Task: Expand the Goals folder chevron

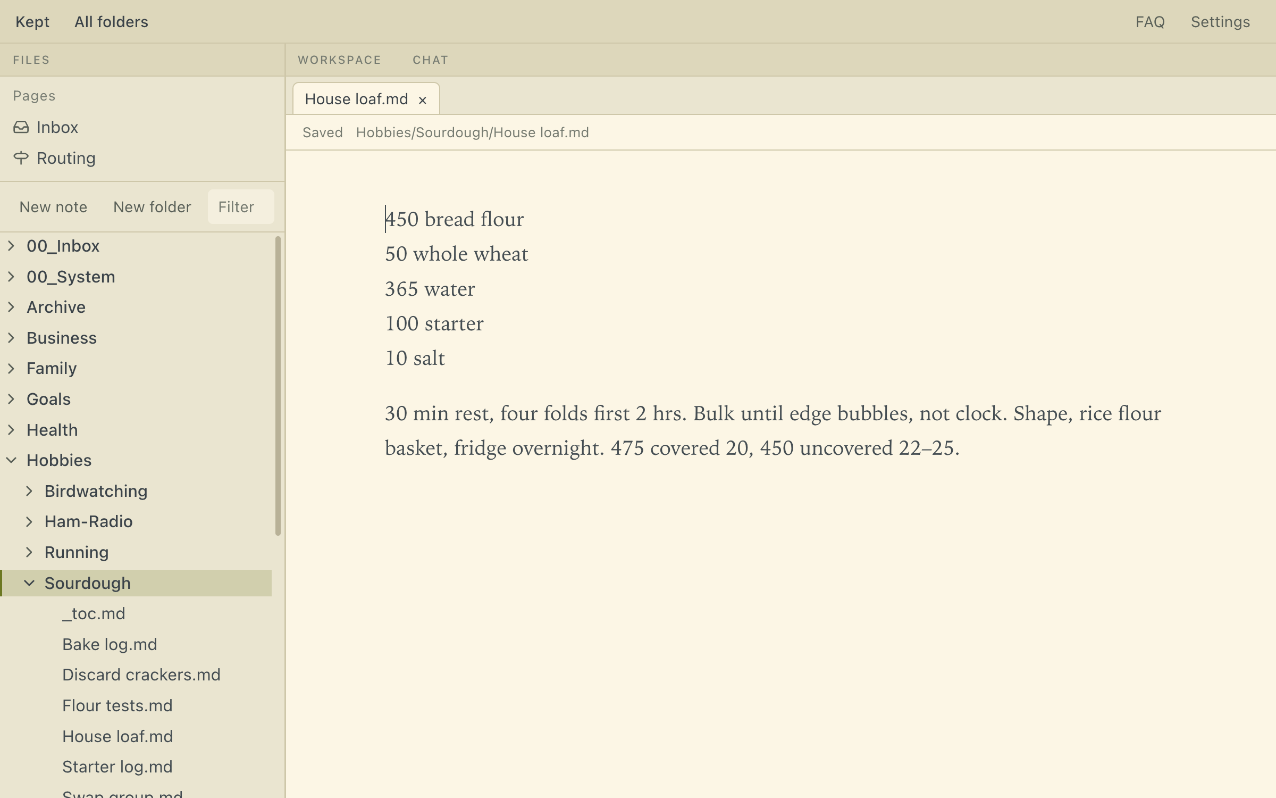Action: point(11,399)
